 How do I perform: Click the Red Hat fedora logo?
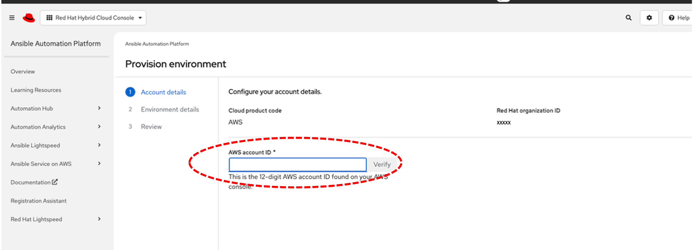point(29,18)
